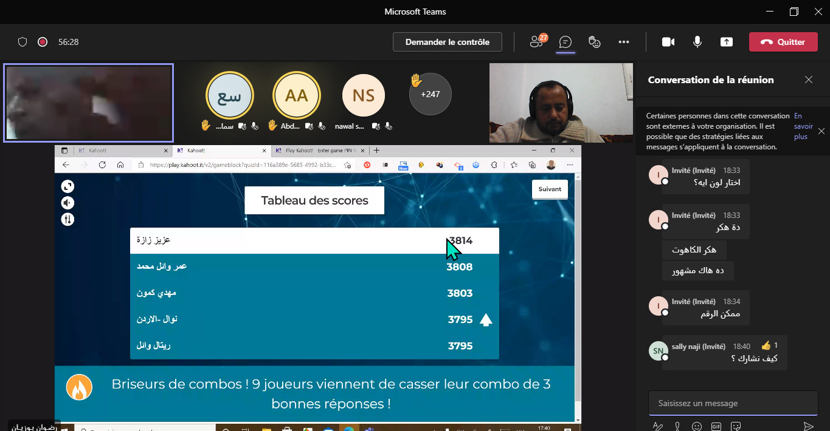Open a new browser tab

[376, 151]
